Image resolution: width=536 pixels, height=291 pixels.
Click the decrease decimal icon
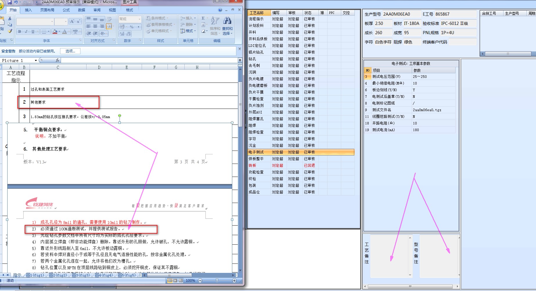tap(129, 34)
